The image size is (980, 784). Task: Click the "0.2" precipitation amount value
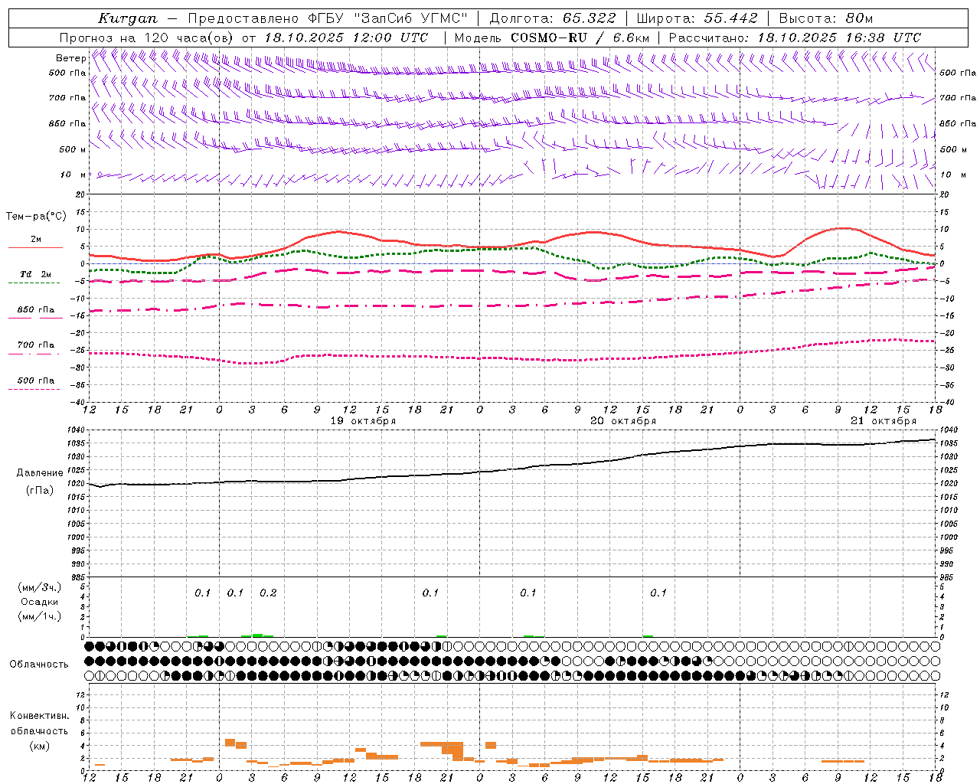268,593
